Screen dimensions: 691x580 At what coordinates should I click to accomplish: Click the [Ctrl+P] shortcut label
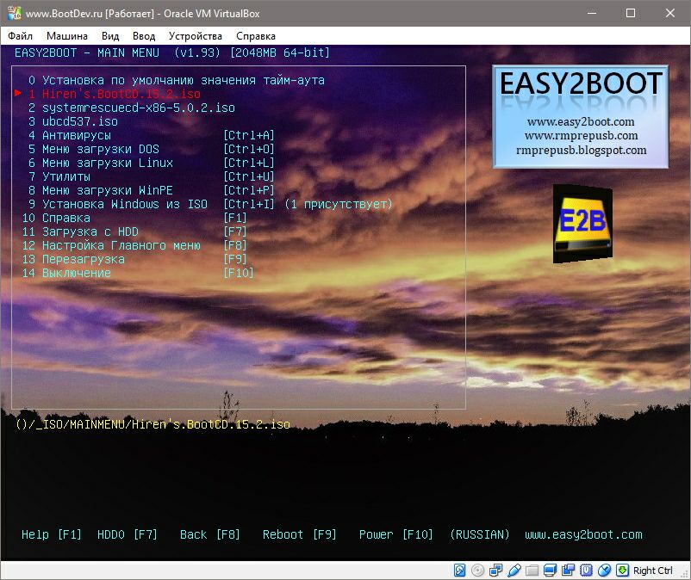249,190
